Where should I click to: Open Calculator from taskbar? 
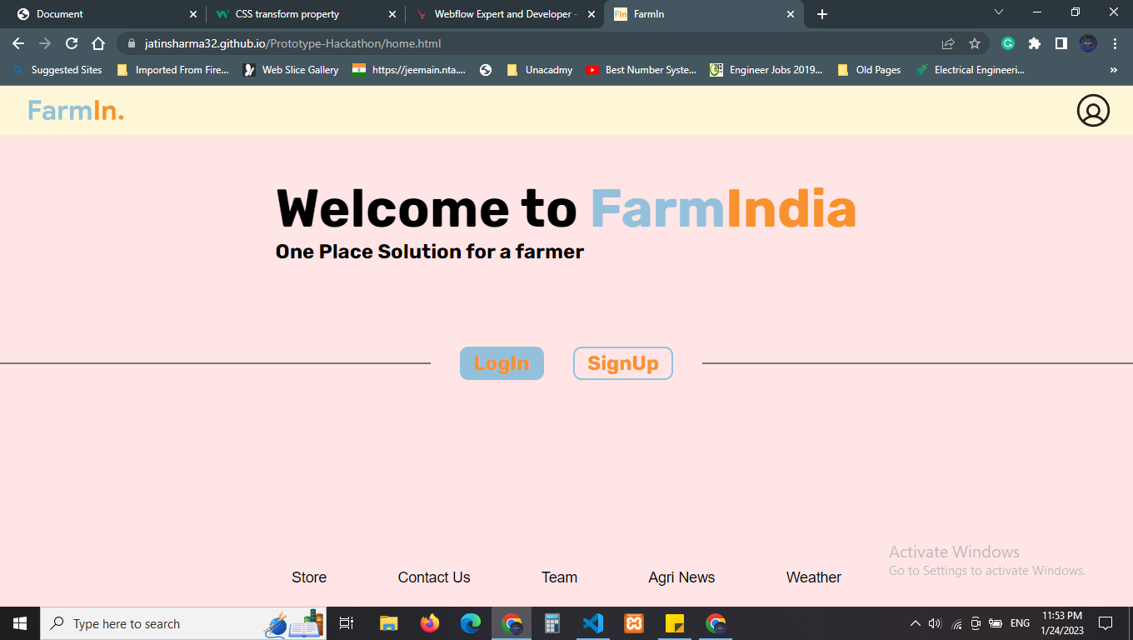click(x=552, y=623)
